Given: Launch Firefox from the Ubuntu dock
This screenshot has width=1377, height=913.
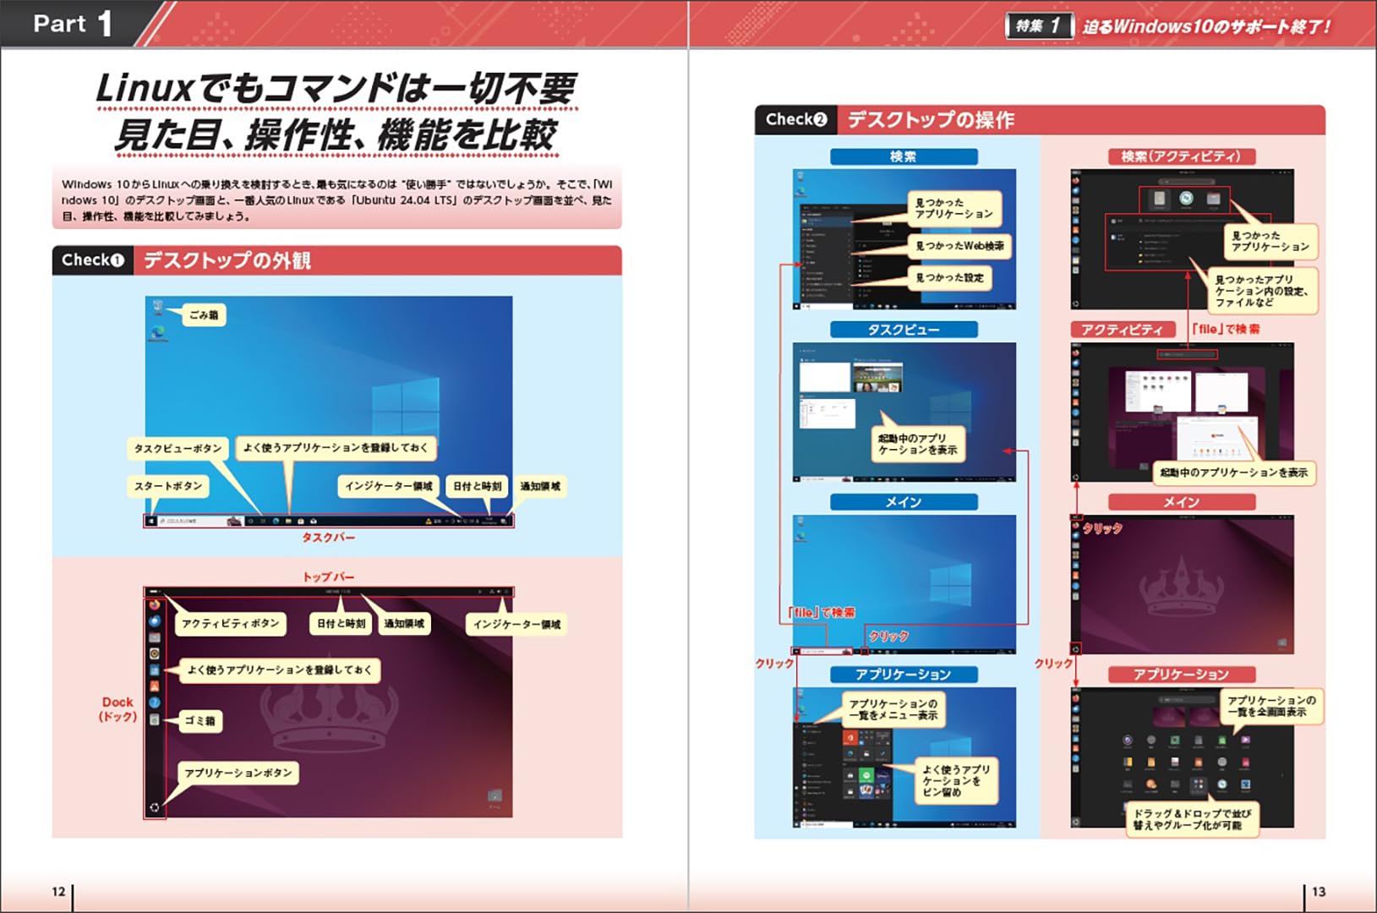Looking at the screenshot, I should (156, 607).
